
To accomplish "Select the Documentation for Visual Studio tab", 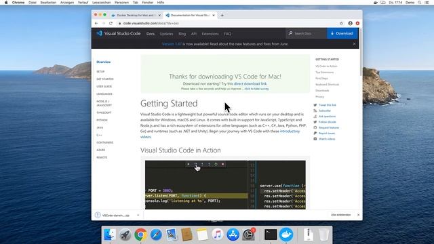I will [190, 16].
